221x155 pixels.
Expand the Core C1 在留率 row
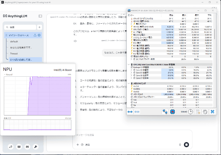pos(131,73)
